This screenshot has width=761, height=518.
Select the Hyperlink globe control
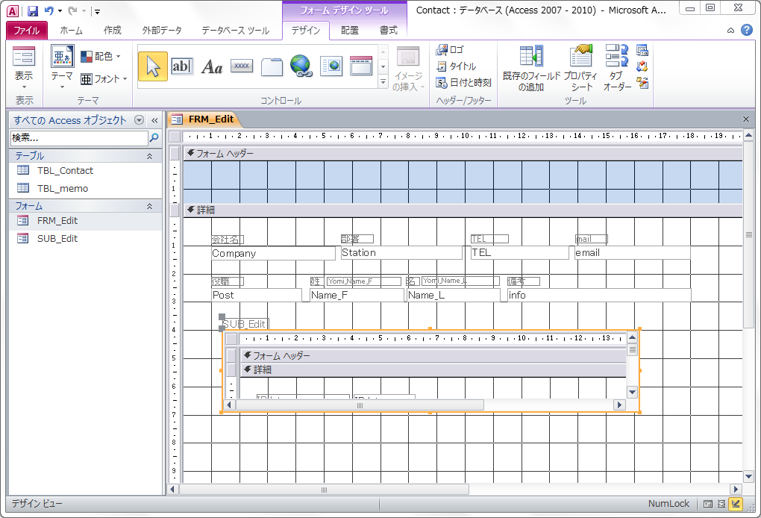(x=301, y=66)
